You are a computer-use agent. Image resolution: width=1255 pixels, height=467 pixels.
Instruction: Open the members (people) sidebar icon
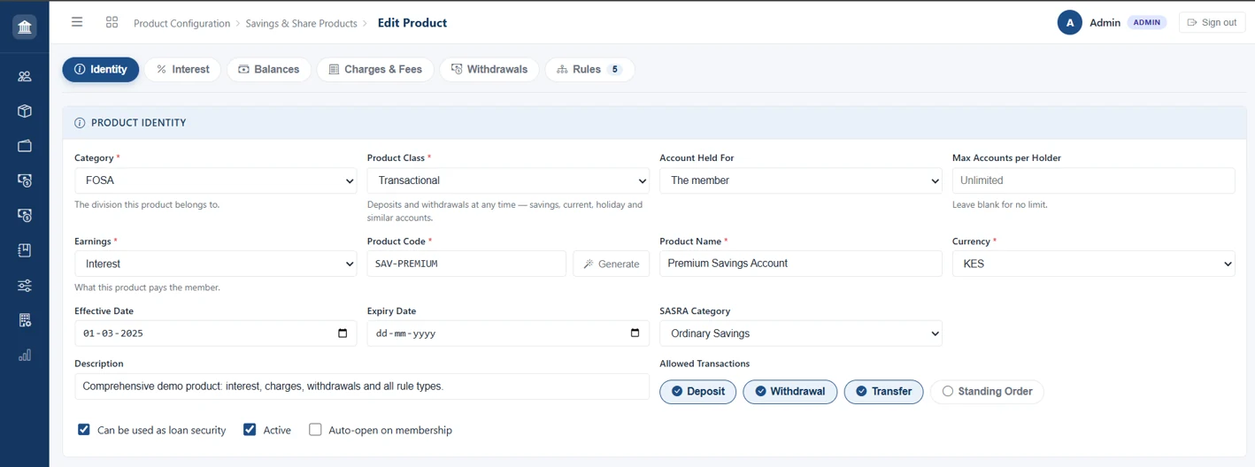click(x=25, y=76)
